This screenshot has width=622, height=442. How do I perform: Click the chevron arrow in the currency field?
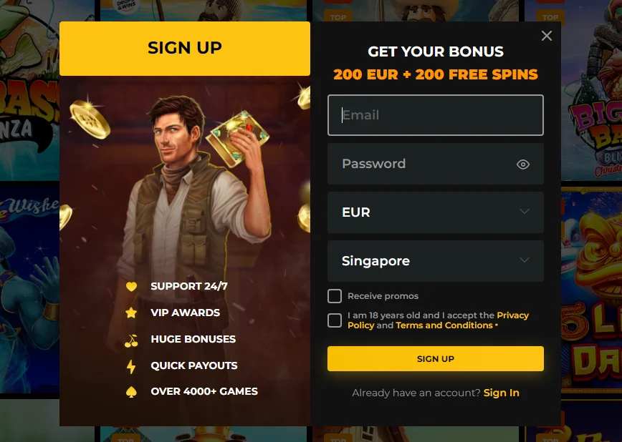[525, 212]
